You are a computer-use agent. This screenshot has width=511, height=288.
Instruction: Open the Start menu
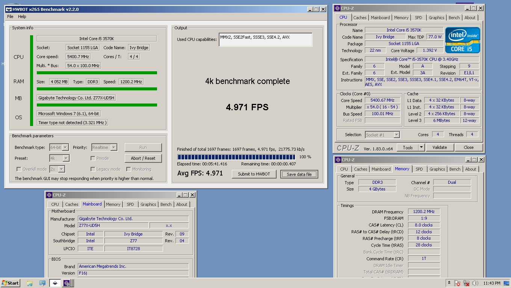point(11,283)
